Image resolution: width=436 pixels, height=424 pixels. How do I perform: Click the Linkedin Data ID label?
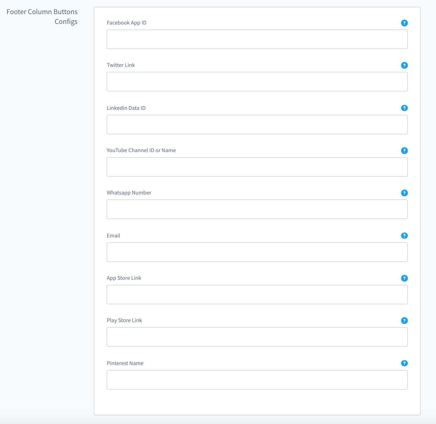126,108
